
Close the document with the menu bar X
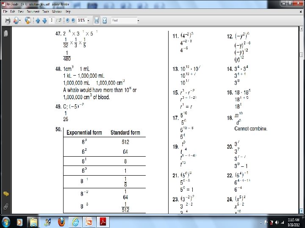coord(301,12)
